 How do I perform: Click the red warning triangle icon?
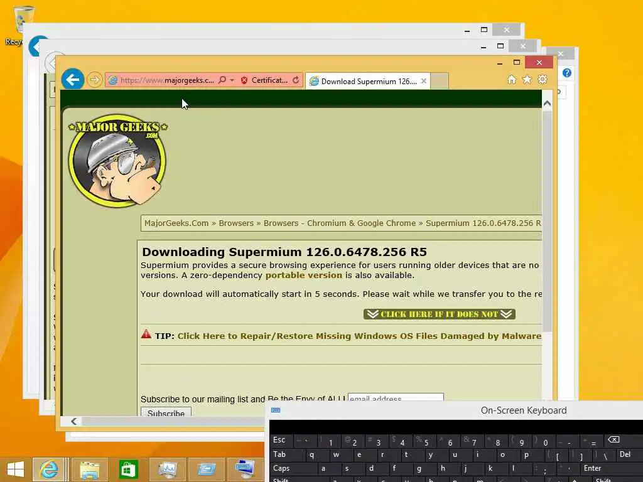click(146, 334)
